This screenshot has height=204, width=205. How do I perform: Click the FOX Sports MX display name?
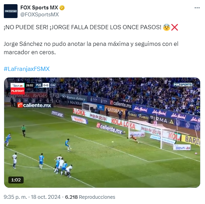tap(39, 8)
